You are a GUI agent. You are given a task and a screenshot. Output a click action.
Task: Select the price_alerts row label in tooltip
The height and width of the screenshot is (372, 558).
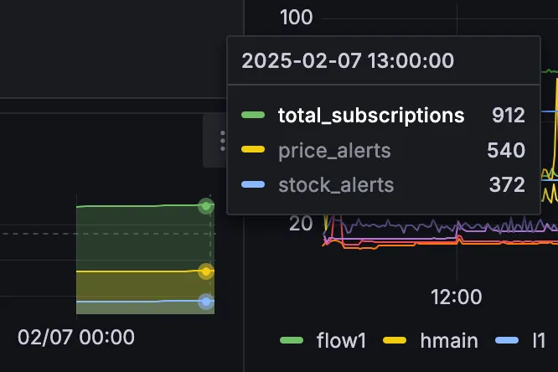334,151
